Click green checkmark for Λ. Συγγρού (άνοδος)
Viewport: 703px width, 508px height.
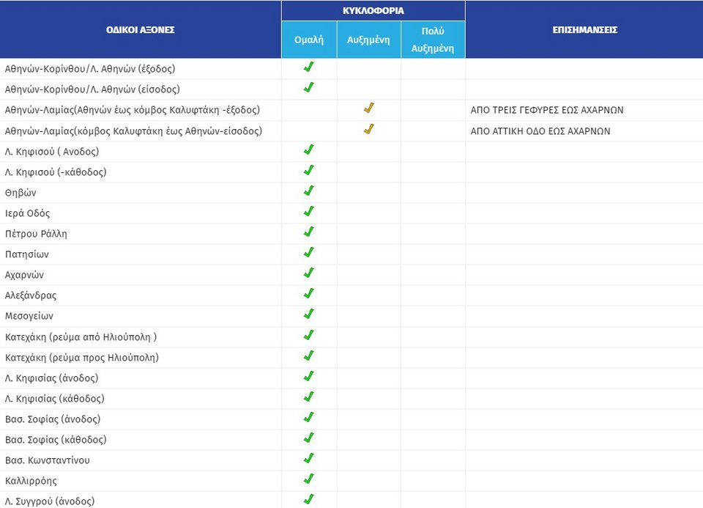pyautogui.click(x=309, y=499)
